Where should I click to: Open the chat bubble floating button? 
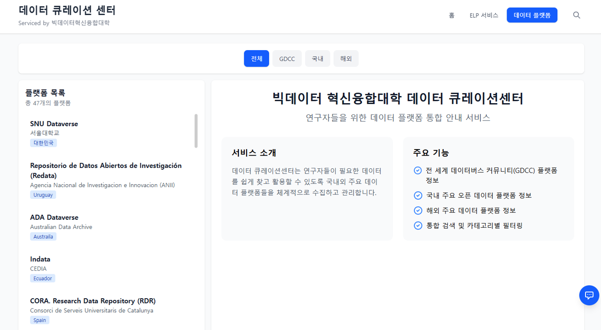coord(589,295)
